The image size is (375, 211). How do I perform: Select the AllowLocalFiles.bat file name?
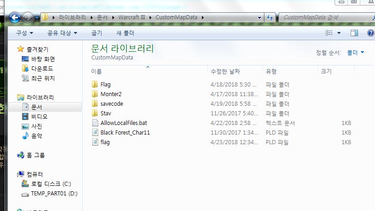click(123, 123)
